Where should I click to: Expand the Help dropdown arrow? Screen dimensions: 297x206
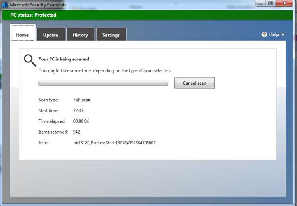point(283,35)
